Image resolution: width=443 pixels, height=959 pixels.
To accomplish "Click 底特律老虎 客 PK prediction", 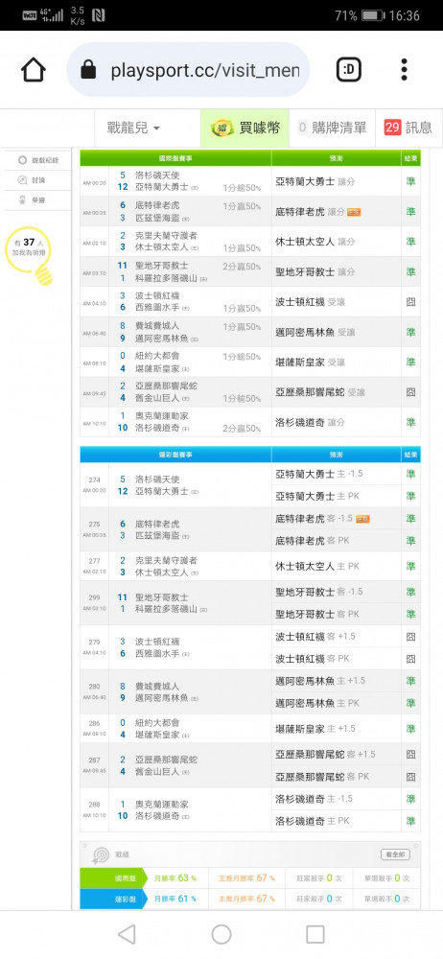I will click(312, 541).
